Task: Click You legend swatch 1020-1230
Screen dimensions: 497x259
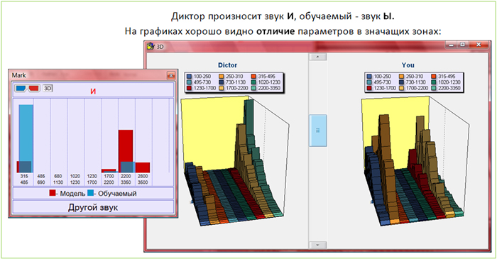Action: point(435,82)
